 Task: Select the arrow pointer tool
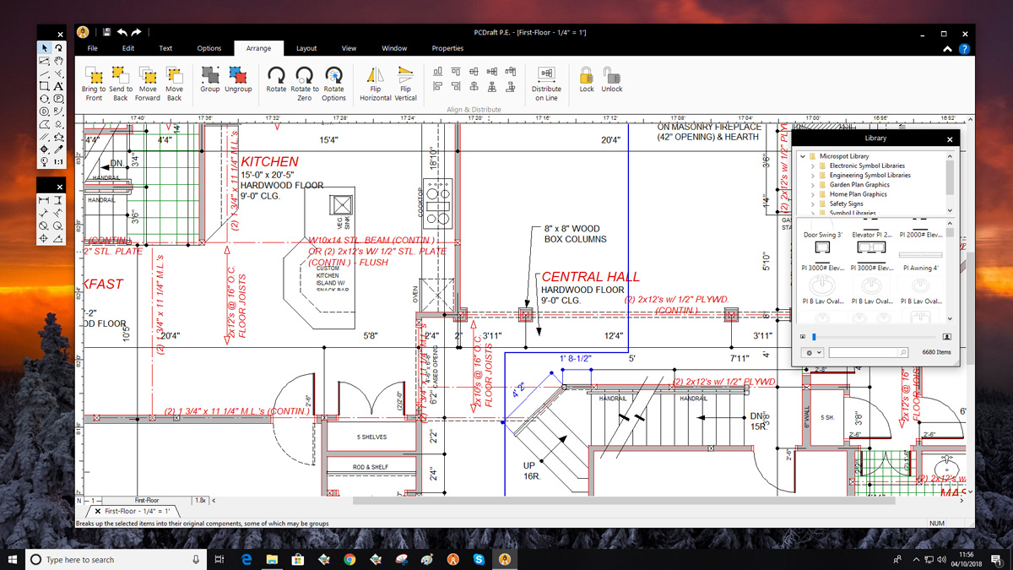(44, 48)
